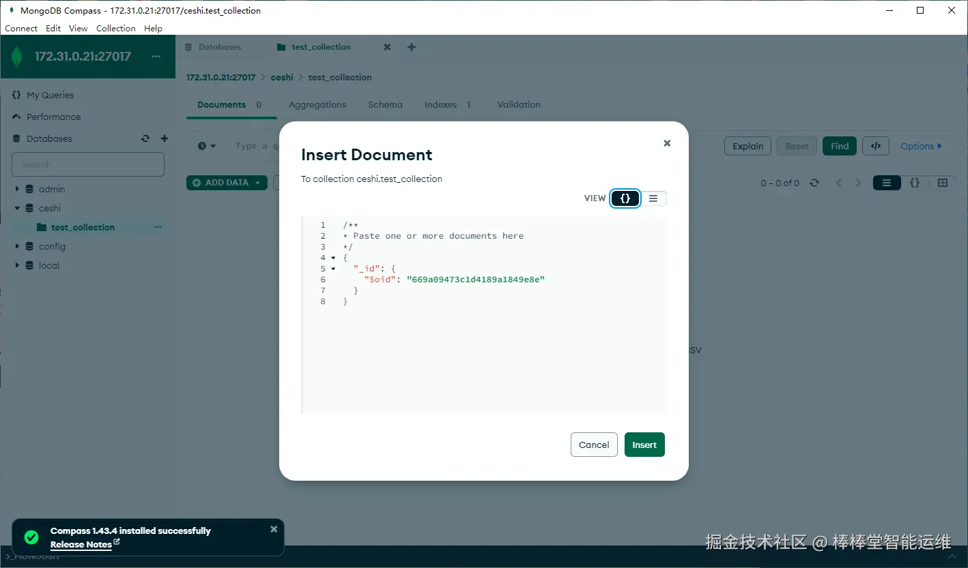Switch documents to table view
The image size is (968, 568).
tap(943, 183)
